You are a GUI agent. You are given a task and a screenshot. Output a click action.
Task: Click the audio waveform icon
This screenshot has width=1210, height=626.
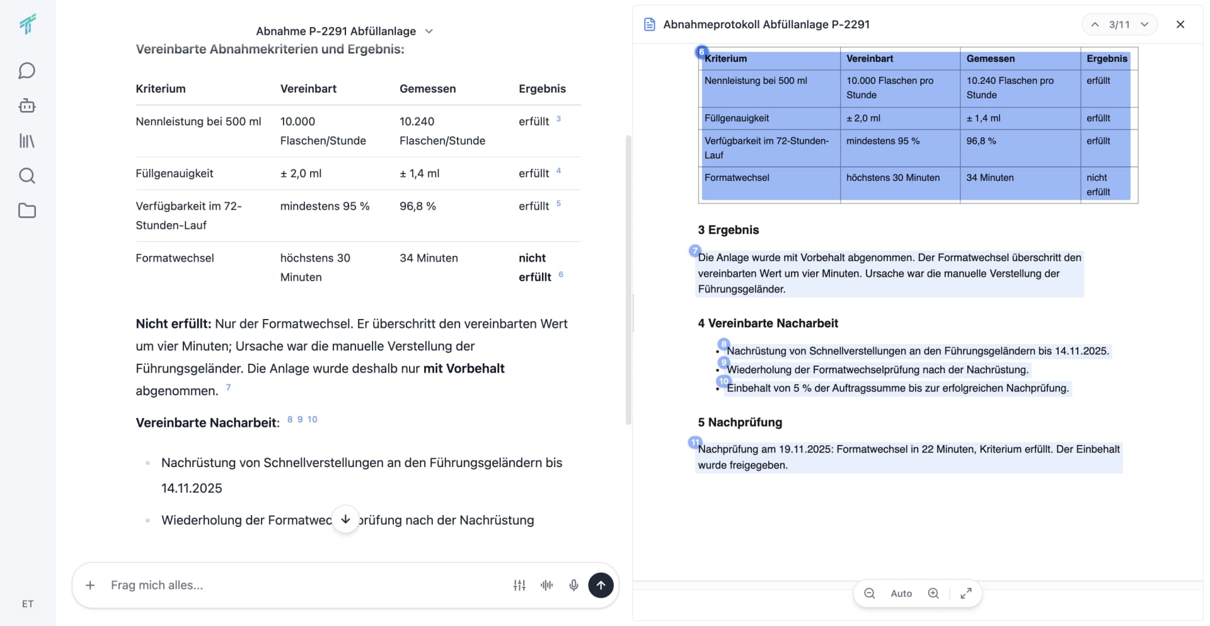click(x=546, y=585)
